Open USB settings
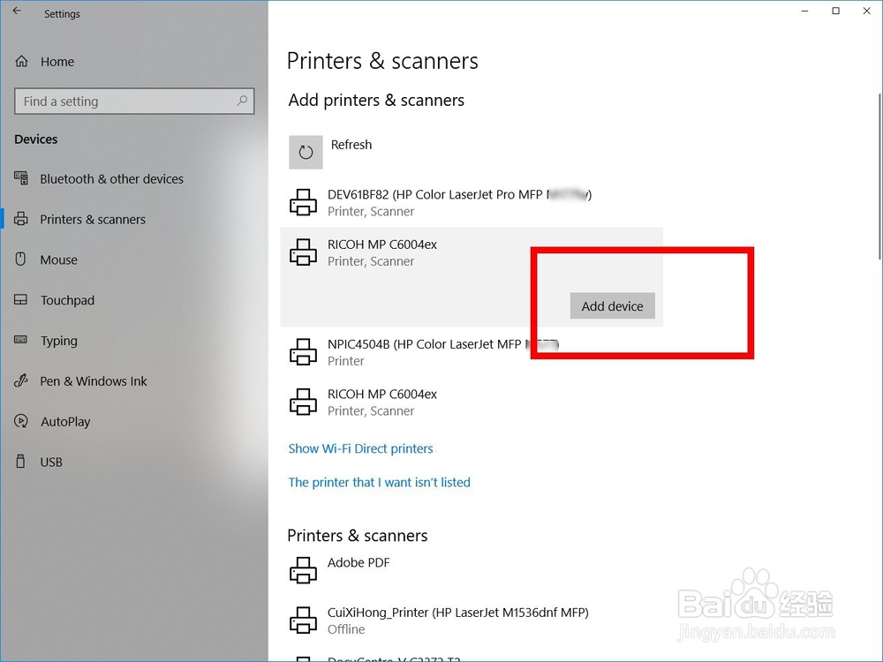 click(51, 463)
